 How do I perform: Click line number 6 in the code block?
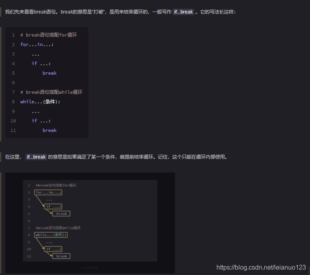click(x=13, y=83)
